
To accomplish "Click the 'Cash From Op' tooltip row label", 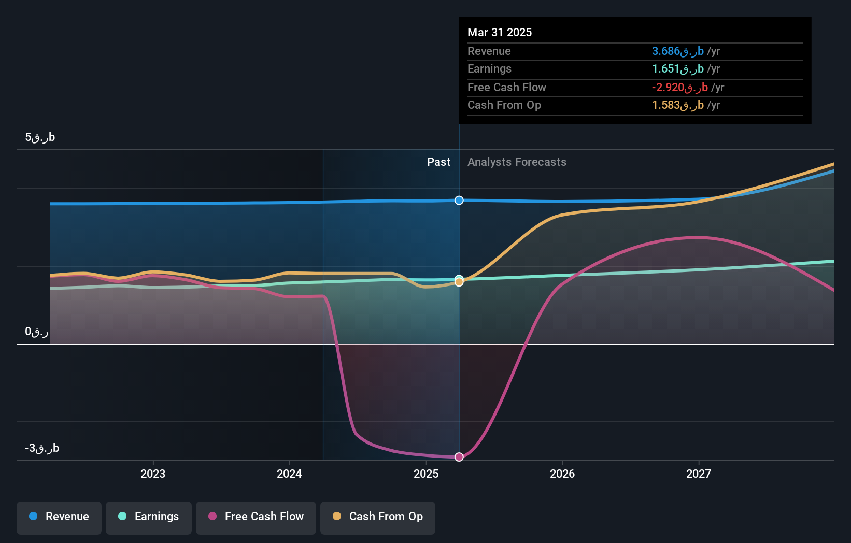I will tap(504, 105).
